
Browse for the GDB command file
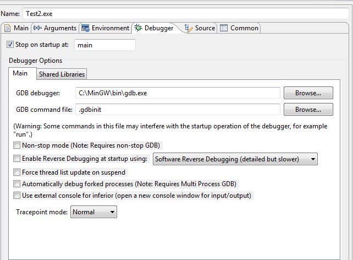point(308,110)
